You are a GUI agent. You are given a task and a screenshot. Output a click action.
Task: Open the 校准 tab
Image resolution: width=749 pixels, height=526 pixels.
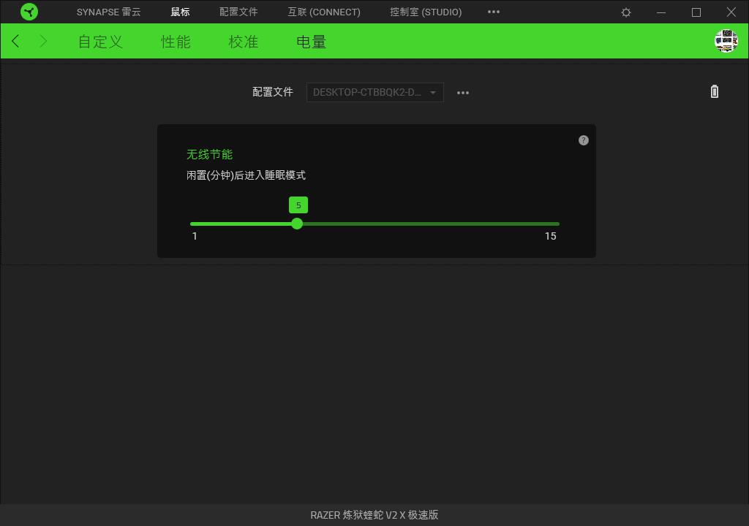tap(243, 42)
